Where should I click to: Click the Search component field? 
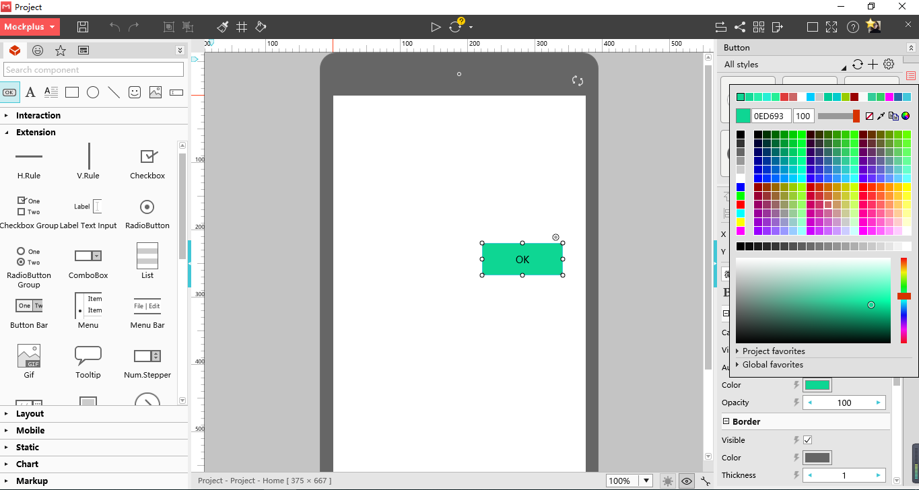94,69
